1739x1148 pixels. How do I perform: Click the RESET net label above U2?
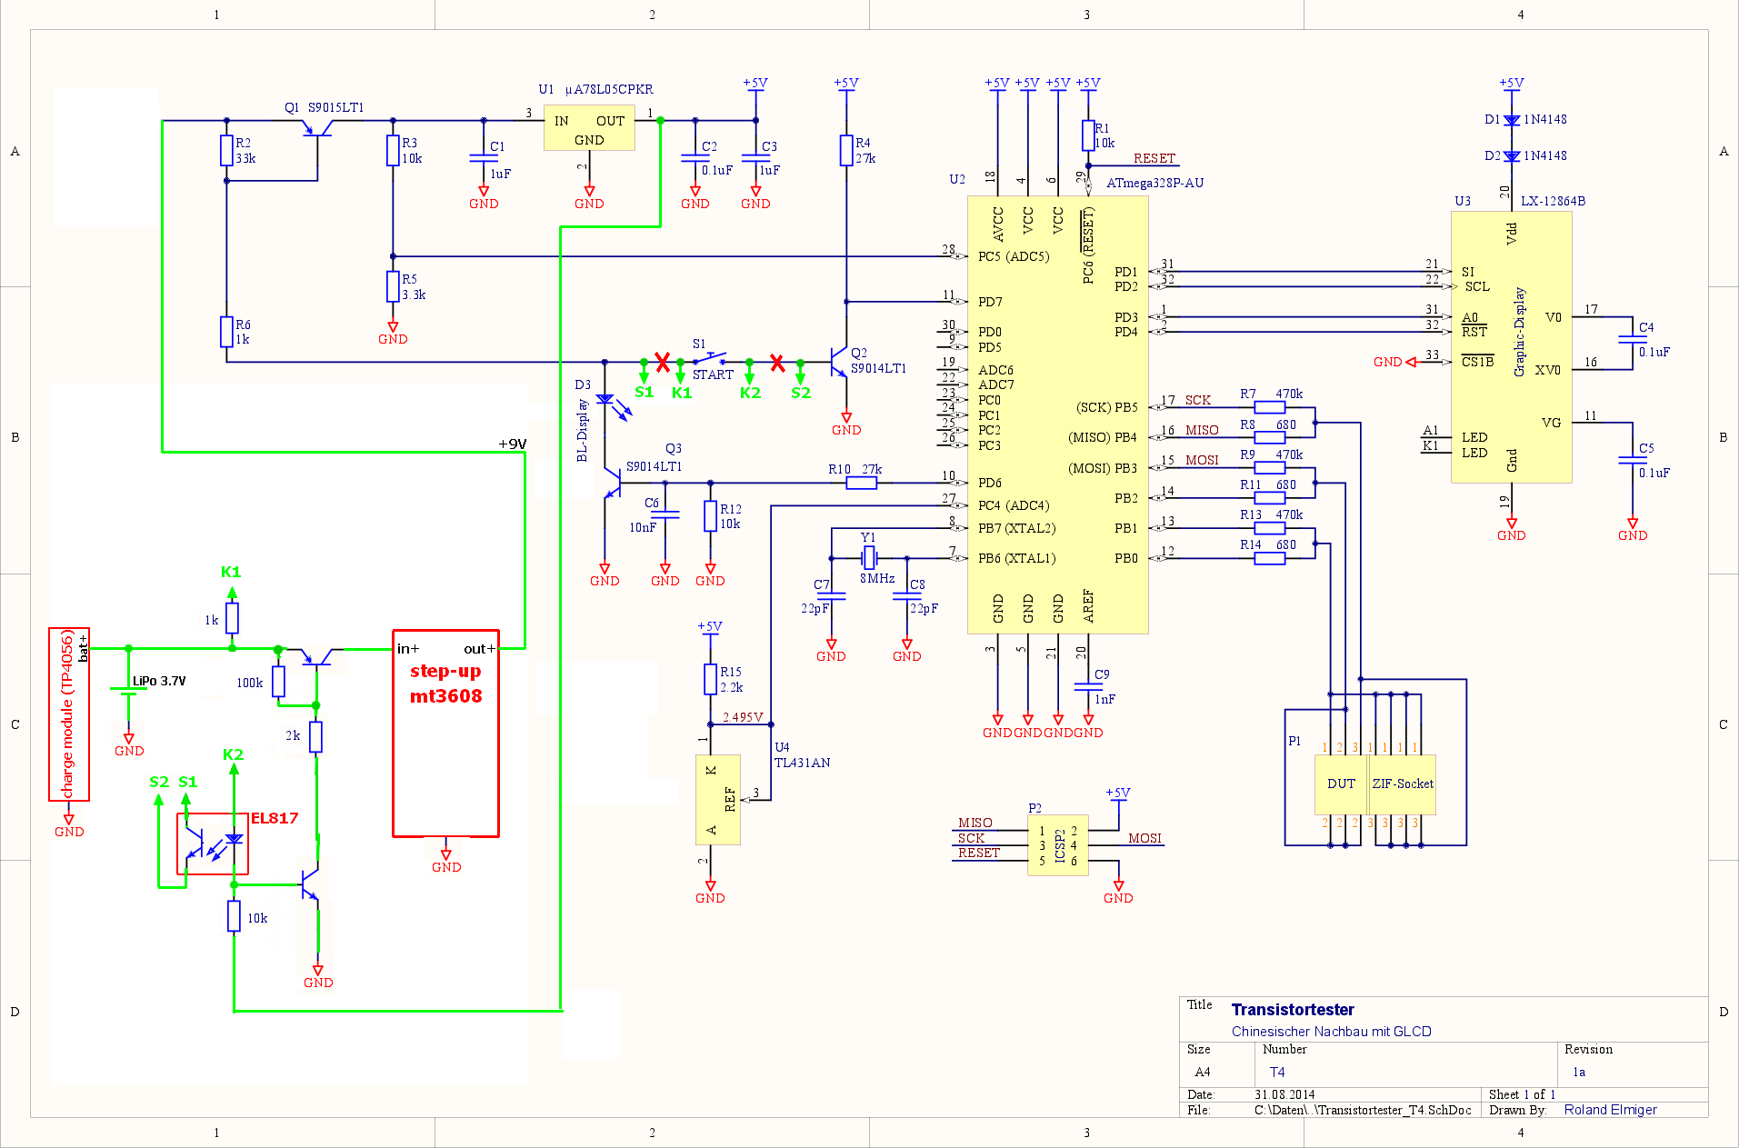click(1154, 158)
